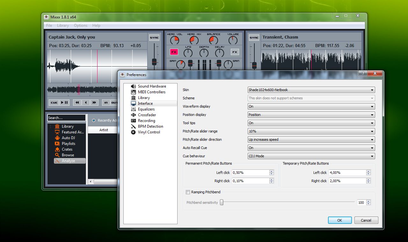
Task: Open the Auto Recall Cue dropdown
Action: click(x=311, y=148)
